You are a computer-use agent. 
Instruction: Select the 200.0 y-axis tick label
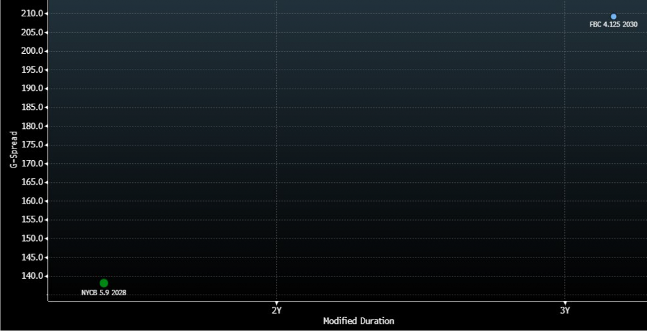pyautogui.click(x=31, y=51)
